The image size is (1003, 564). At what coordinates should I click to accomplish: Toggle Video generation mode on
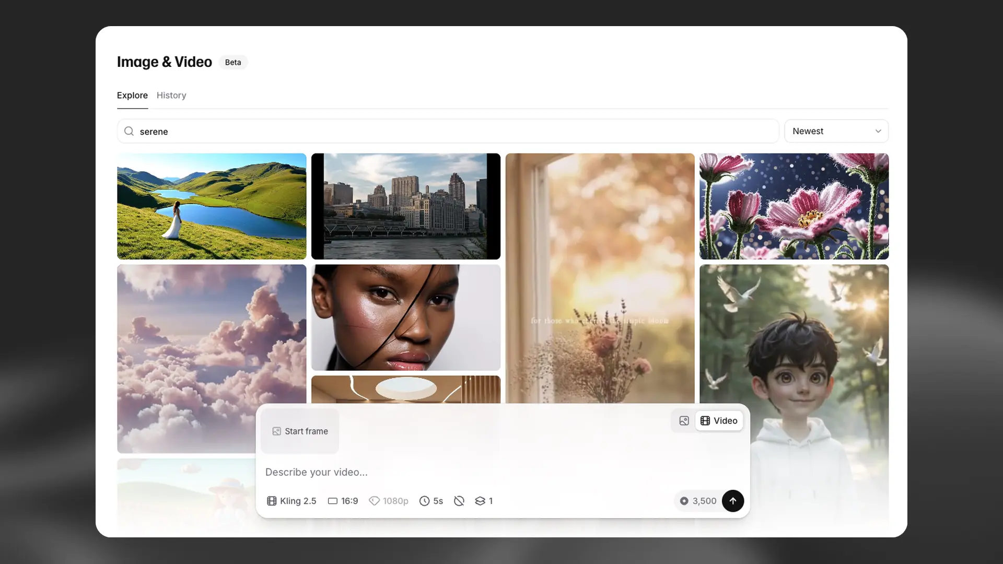[719, 420]
